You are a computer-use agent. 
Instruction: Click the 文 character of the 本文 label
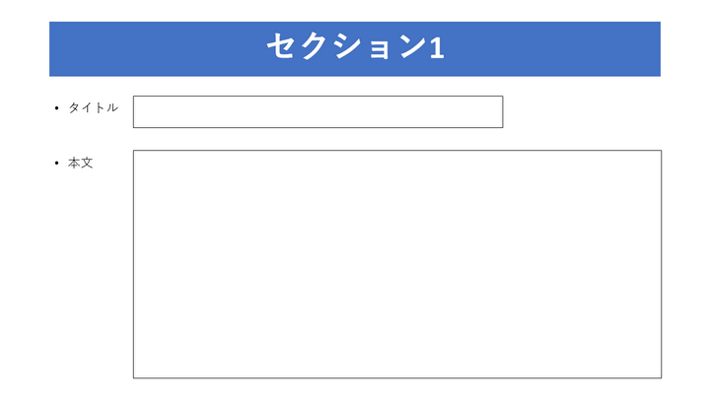87,163
